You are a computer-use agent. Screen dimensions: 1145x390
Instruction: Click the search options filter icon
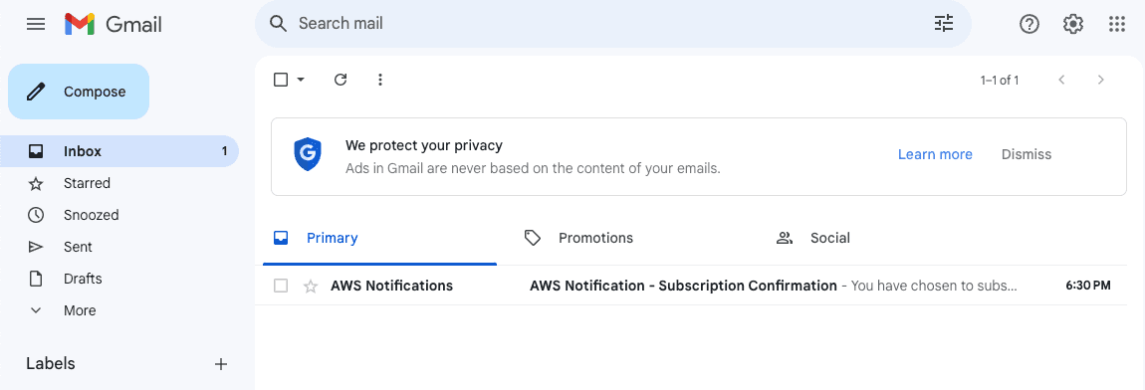pyautogui.click(x=944, y=23)
